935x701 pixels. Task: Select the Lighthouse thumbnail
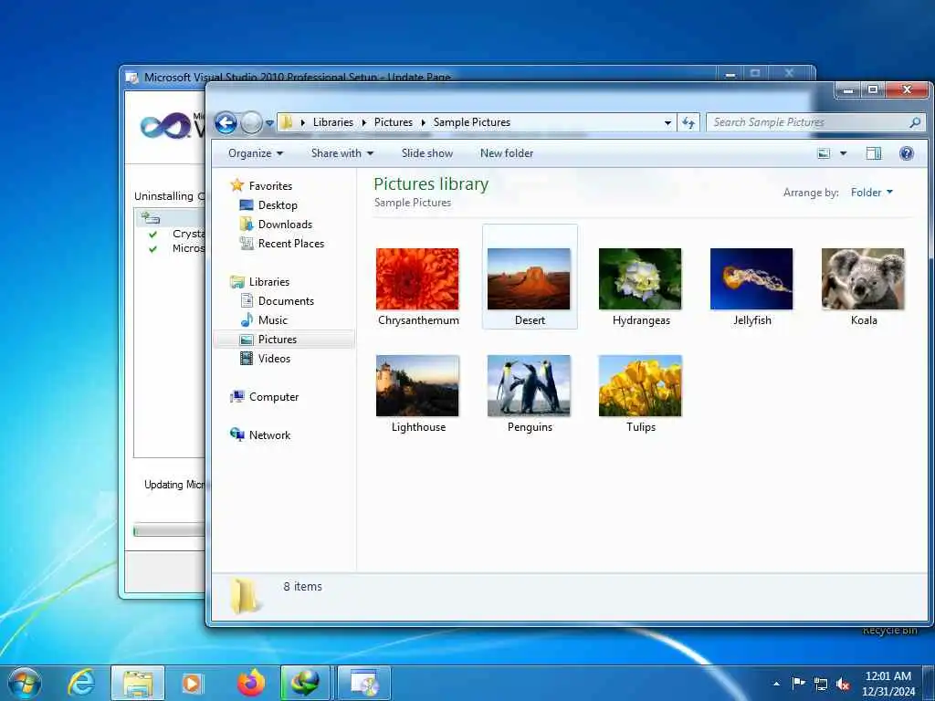point(417,386)
